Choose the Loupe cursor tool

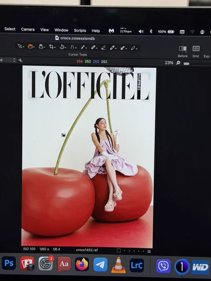click(x=41, y=47)
